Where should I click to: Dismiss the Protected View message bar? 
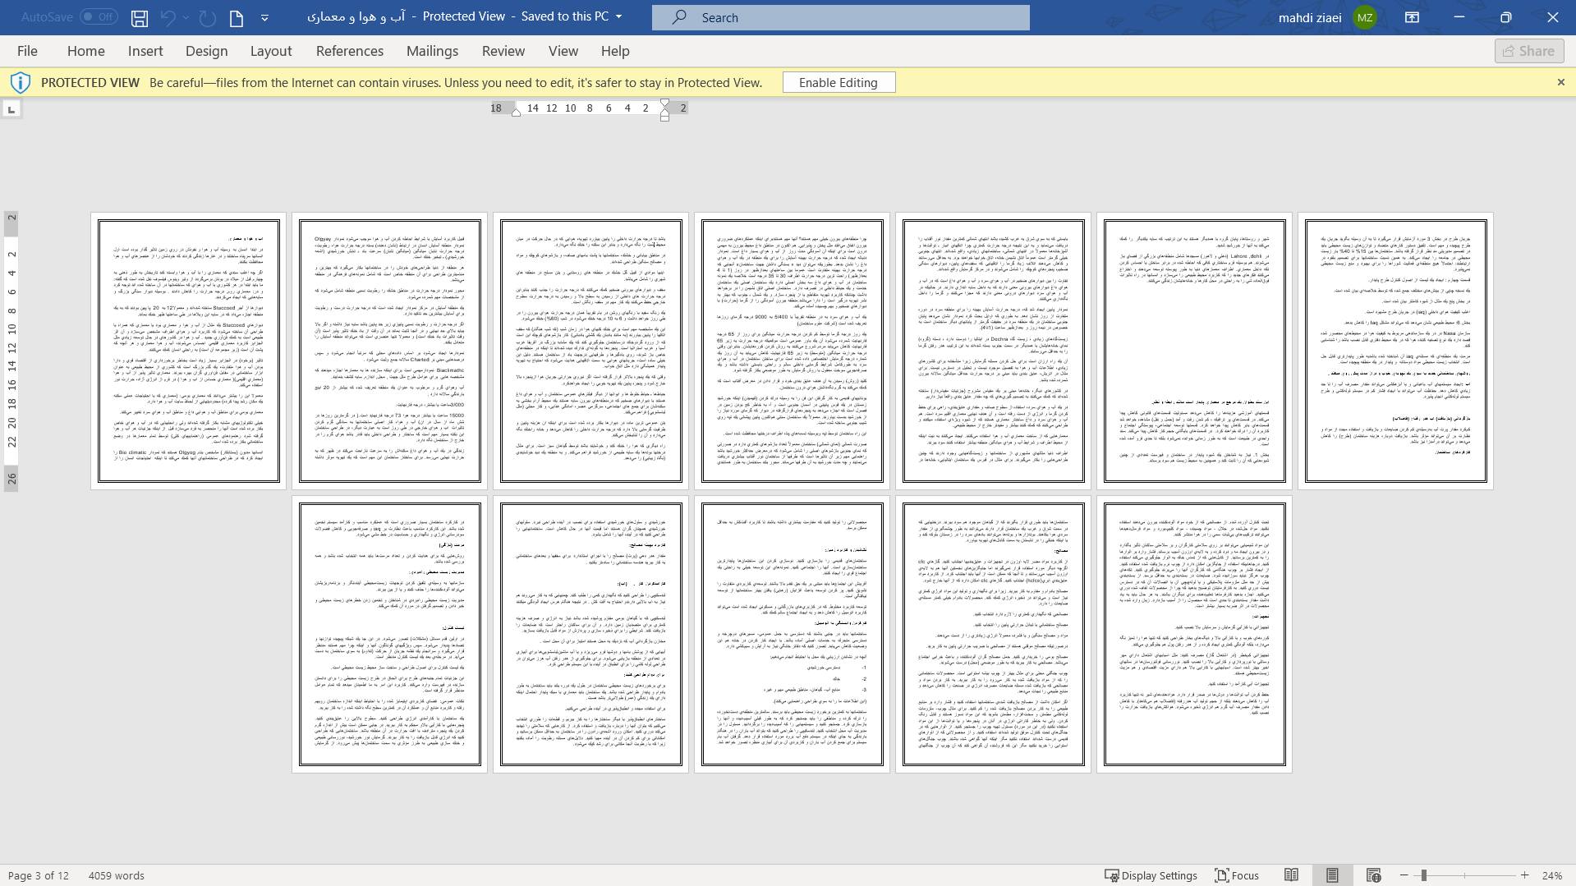pyautogui.click(x=1561, y=82)
